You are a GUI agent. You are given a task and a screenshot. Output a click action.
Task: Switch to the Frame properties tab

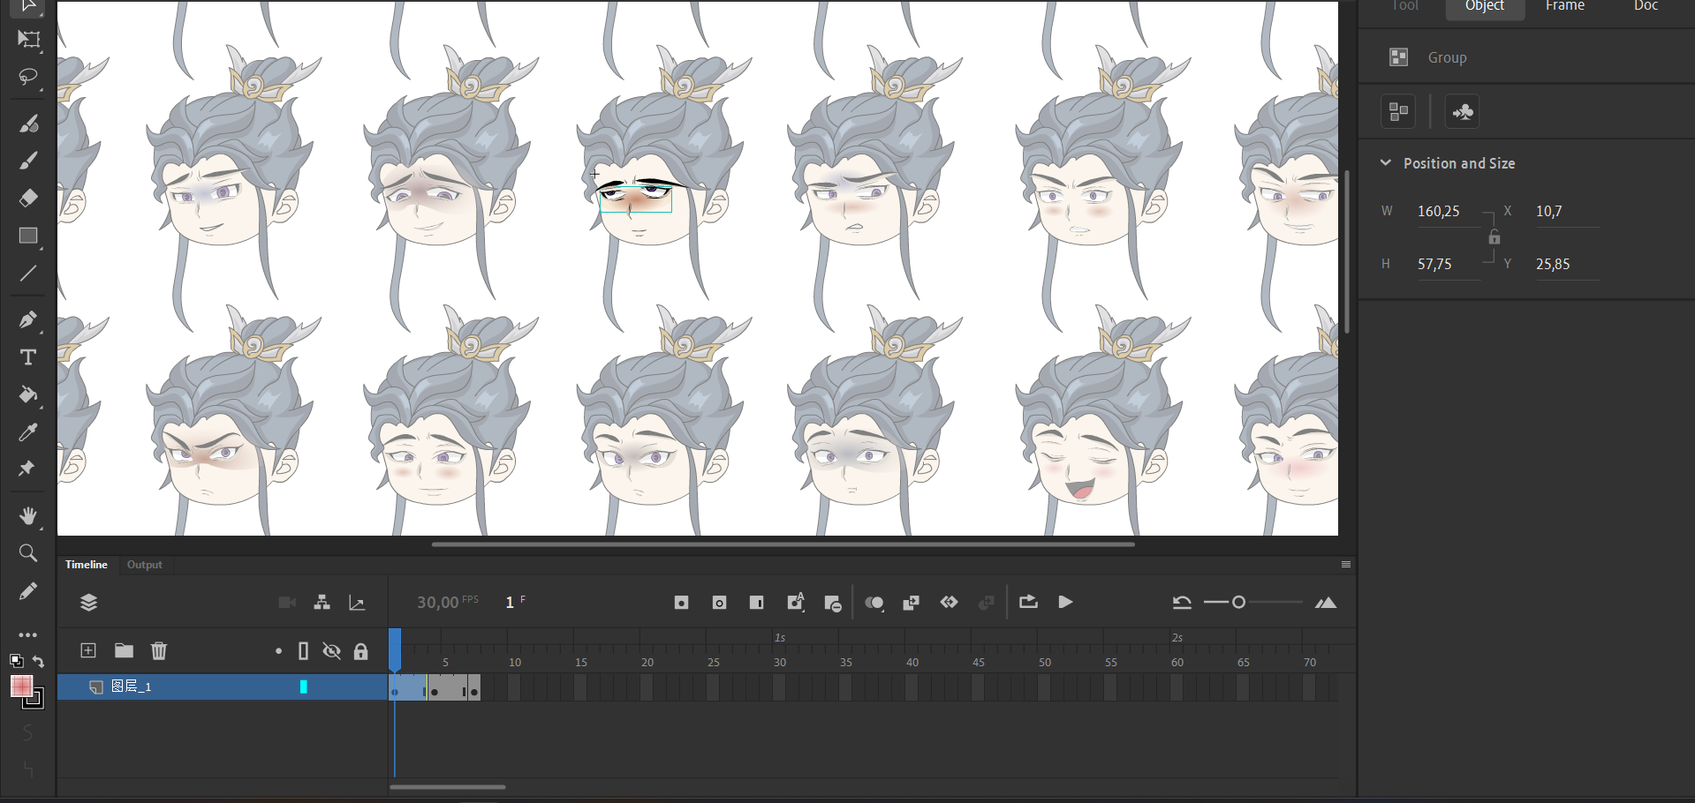[1564, 7]
